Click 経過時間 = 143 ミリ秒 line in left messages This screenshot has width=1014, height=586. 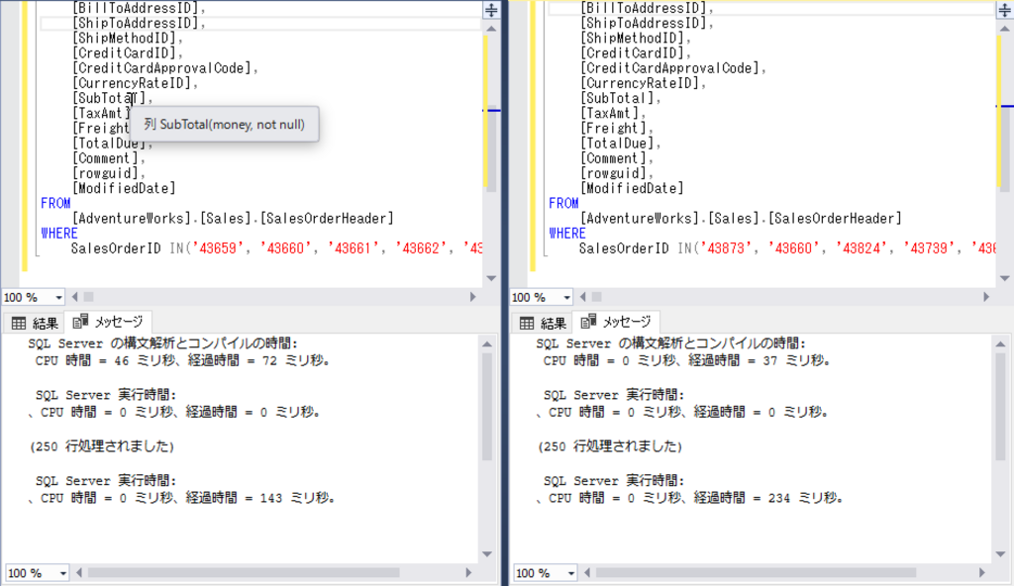181,498
